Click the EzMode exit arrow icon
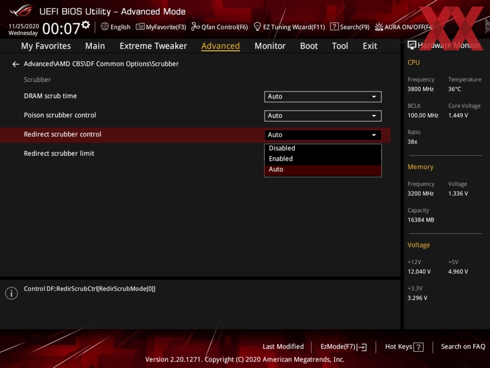490x368 pixels. 362,347
